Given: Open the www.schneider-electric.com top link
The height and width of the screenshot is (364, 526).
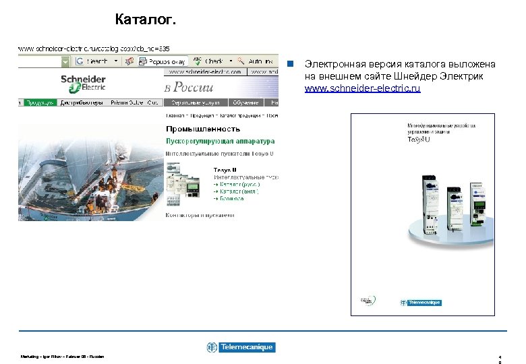Looking at the screenshot, I should [204, 71].
